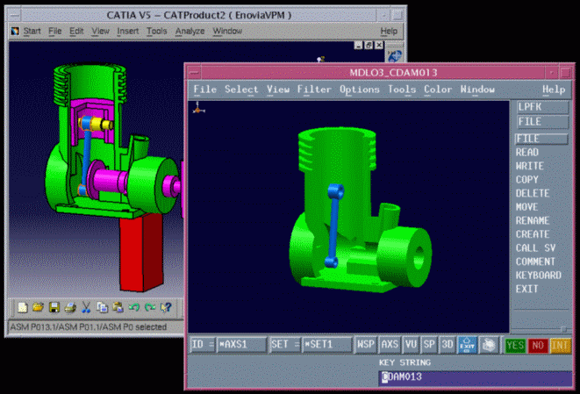Viewport: 580px width, 394px height.
Task: Open the Insert menu in CATIA V5
Action: (x=127, y=31)
